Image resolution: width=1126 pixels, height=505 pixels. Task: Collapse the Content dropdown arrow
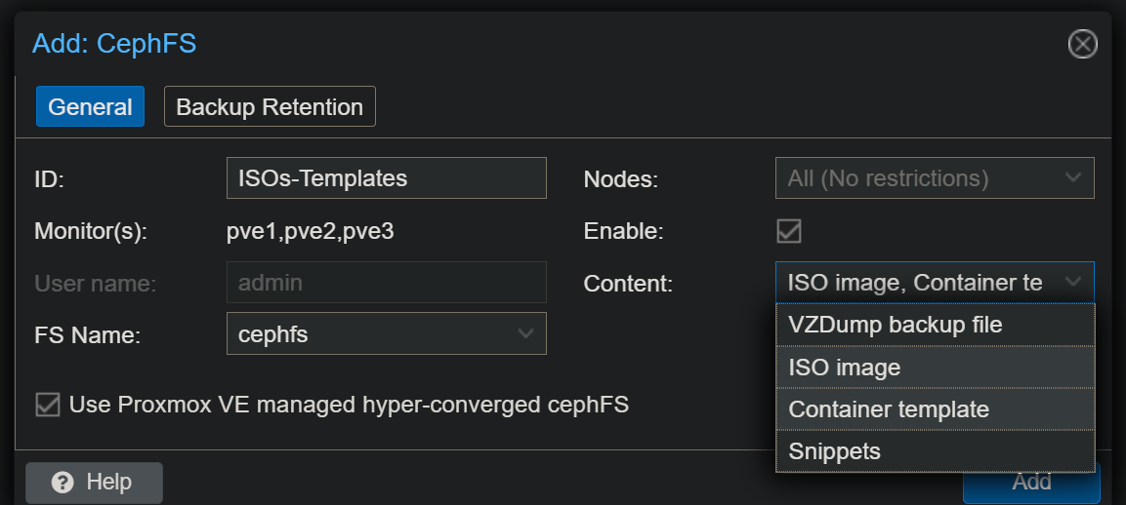(x=1073, y=282)
